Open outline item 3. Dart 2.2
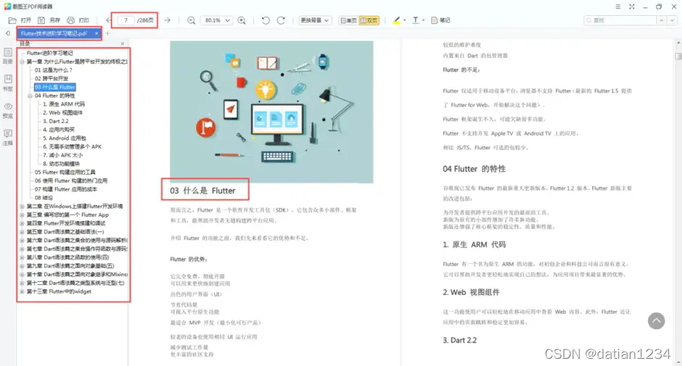 [x=56, y=122]
